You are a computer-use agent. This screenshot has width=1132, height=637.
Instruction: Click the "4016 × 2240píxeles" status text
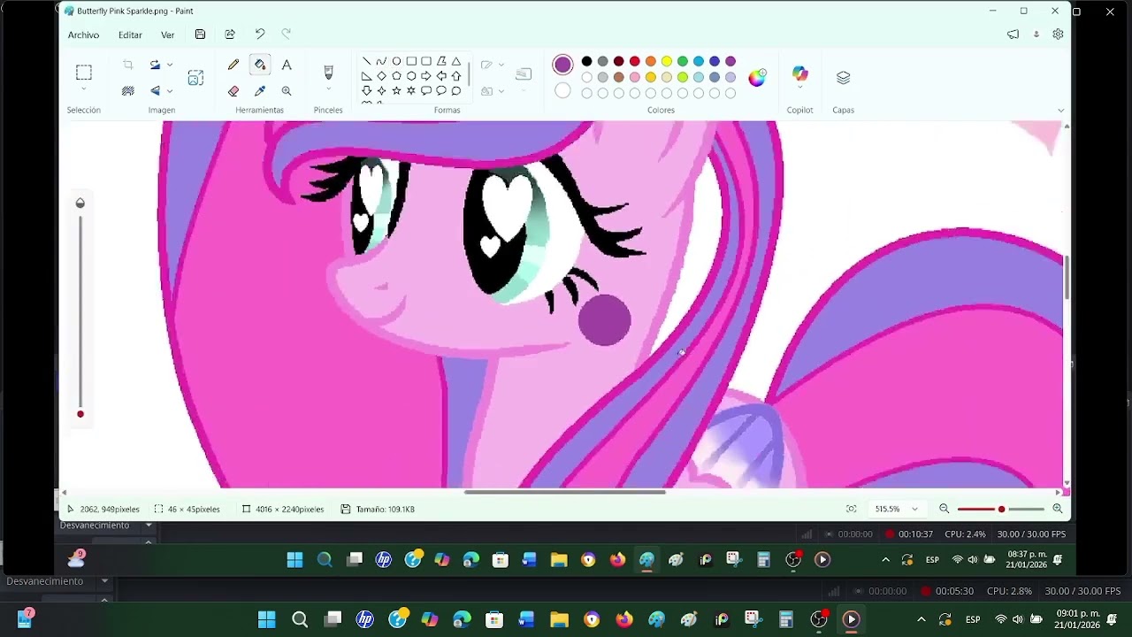(289, 510)
